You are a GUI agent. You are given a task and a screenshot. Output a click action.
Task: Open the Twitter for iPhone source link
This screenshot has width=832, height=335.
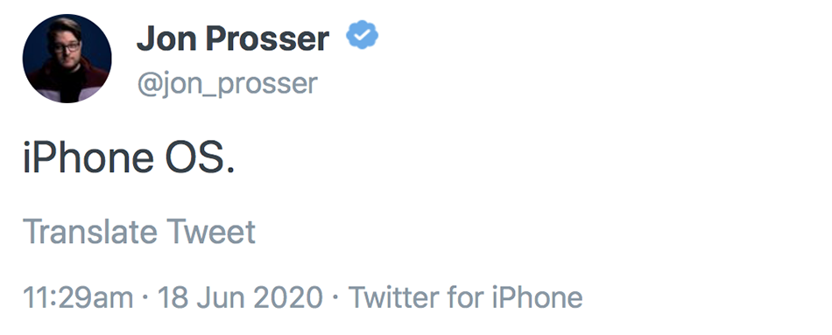click(465, 297)
